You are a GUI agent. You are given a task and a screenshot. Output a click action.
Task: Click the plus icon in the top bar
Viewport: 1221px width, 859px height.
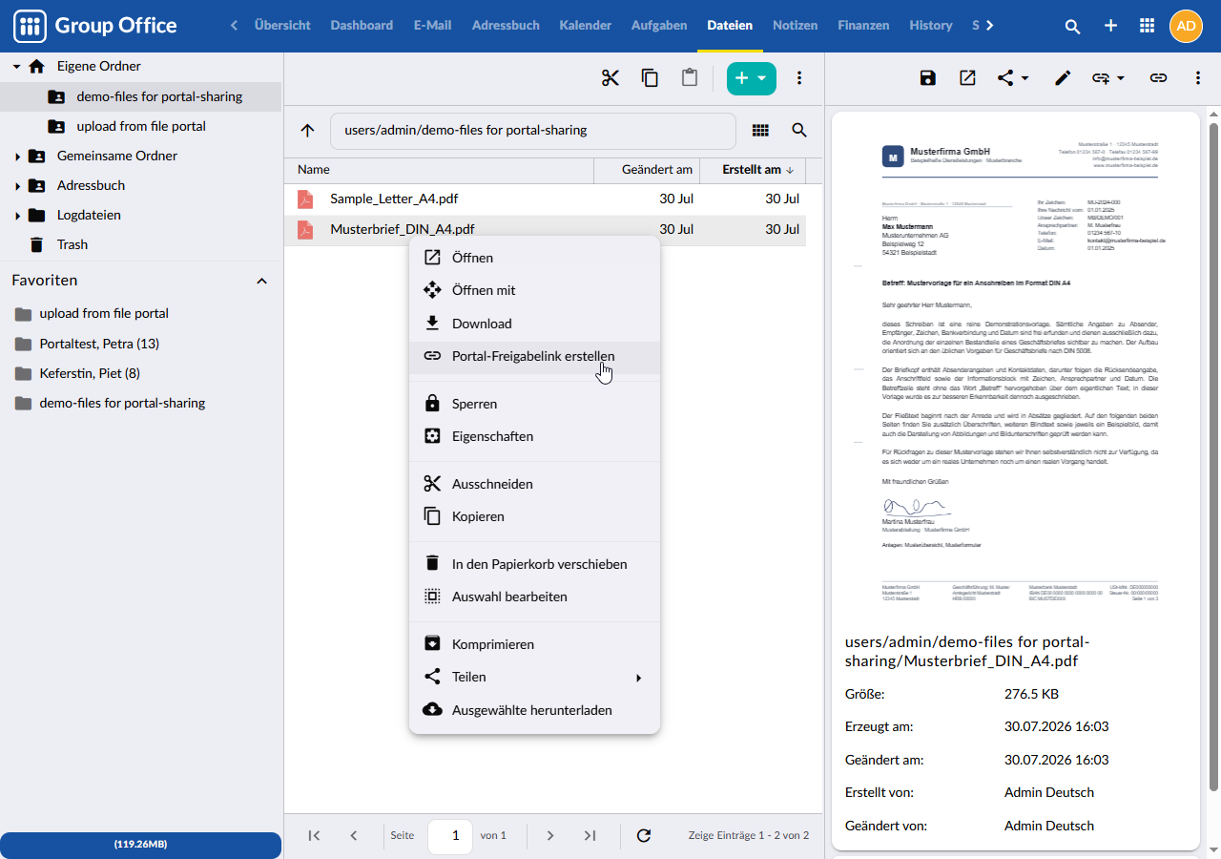pyautogui.click(x=1110, y=26)
